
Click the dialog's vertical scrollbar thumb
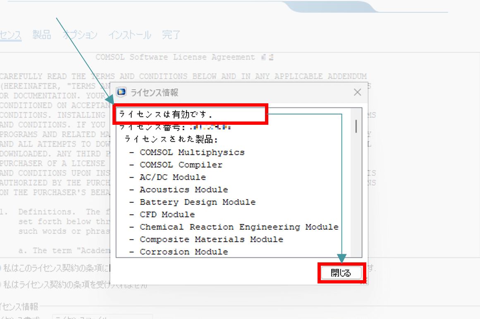coord(356,126)
